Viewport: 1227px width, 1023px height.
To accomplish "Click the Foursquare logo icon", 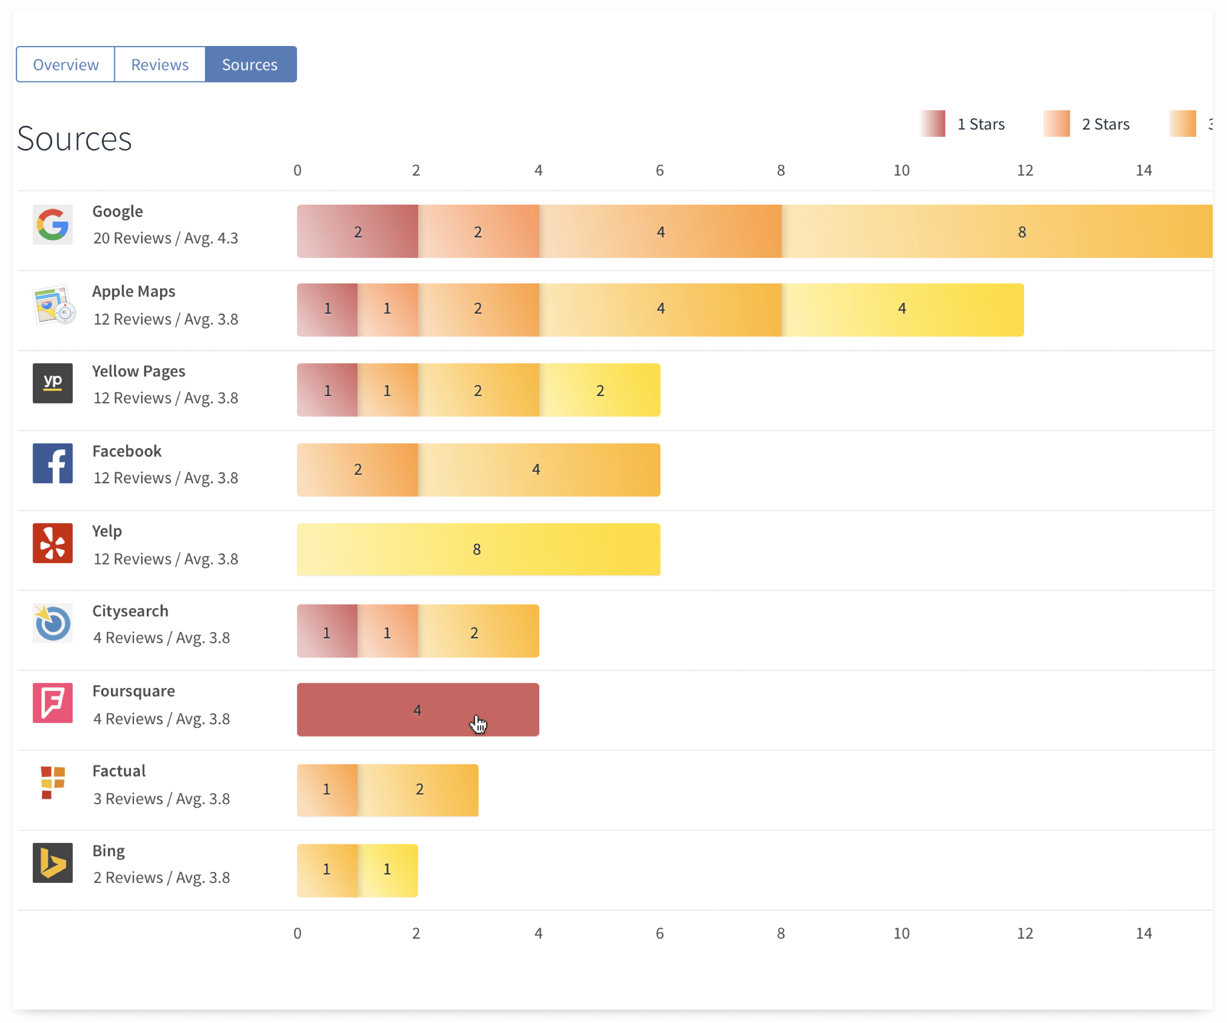I will coord(53,703).
